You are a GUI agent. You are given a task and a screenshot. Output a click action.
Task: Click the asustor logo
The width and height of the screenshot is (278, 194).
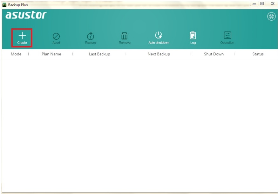26,15
